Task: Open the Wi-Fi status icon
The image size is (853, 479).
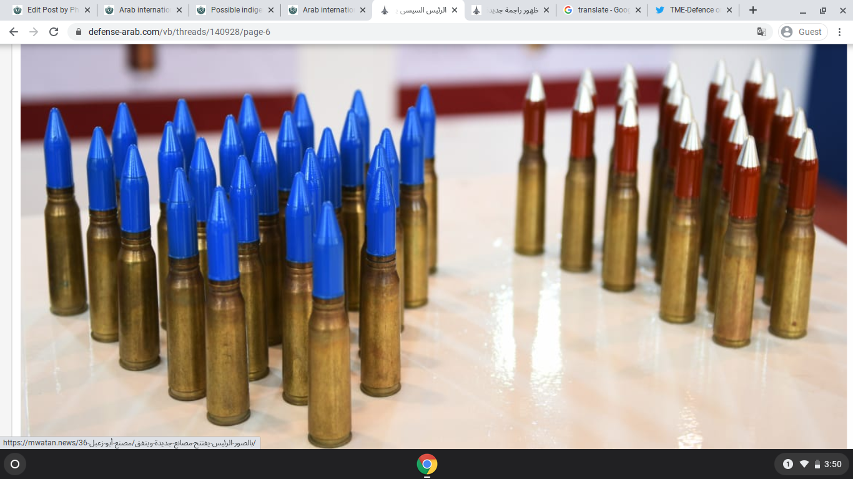Action: pos(804,464)
